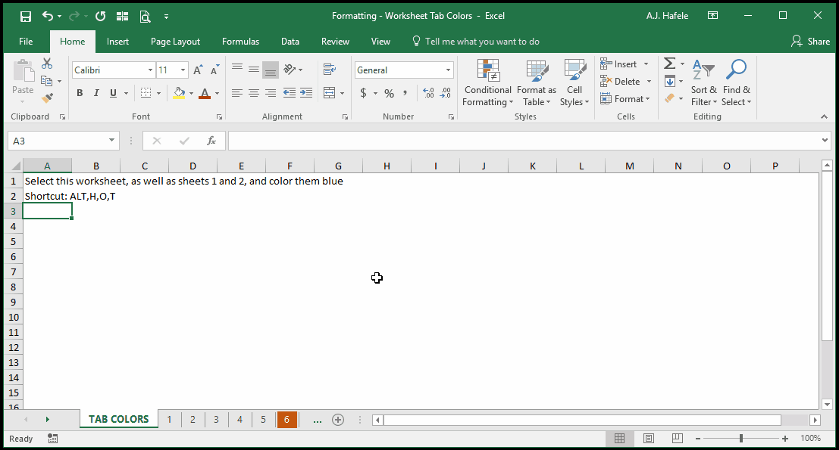
Task: Click the Paste clipboard icon
Action: tap(23, 72)
